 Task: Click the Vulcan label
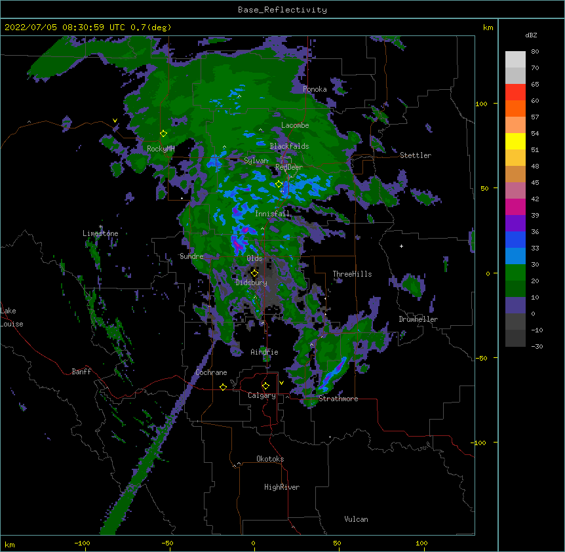(356, 519)
